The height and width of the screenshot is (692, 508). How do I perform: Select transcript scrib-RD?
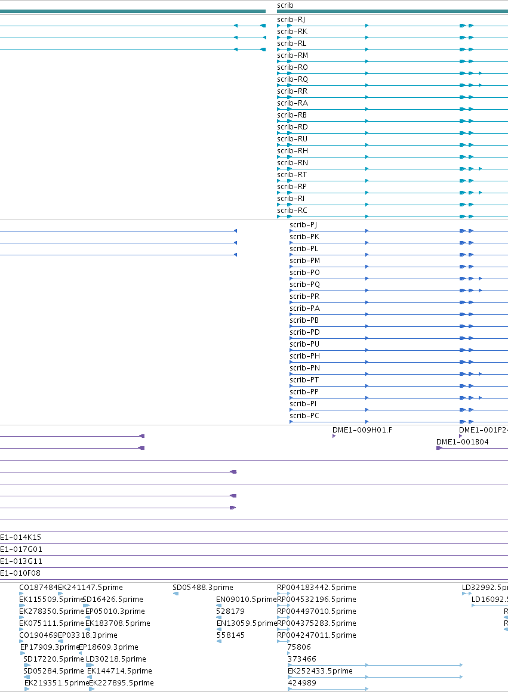click(292, 126)
